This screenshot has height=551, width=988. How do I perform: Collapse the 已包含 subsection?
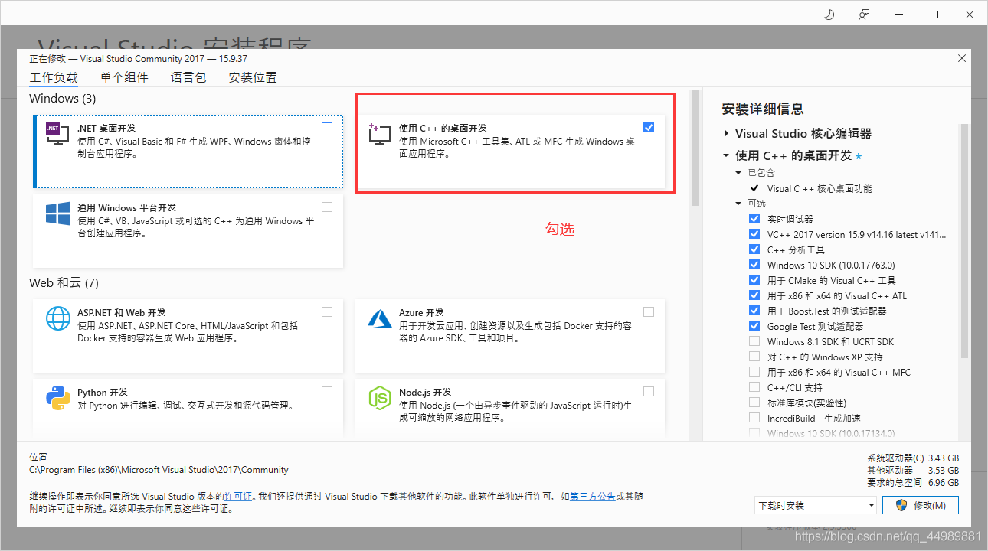[x=738, y=173]
